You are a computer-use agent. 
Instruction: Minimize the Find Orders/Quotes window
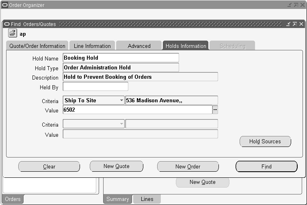click(x=288, y=24)
